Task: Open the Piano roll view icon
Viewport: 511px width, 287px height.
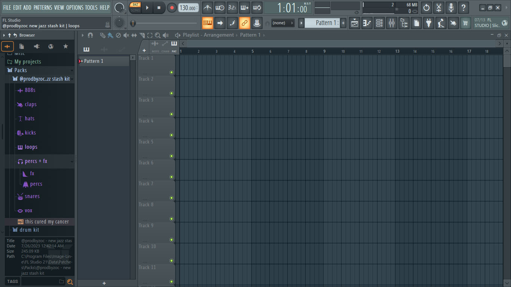Action: pos(367,23)
